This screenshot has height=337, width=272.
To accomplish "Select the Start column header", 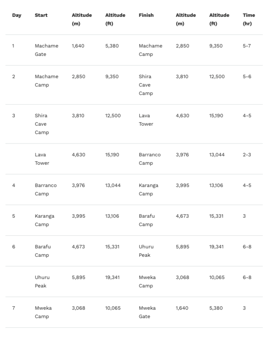I will (41, 15).
